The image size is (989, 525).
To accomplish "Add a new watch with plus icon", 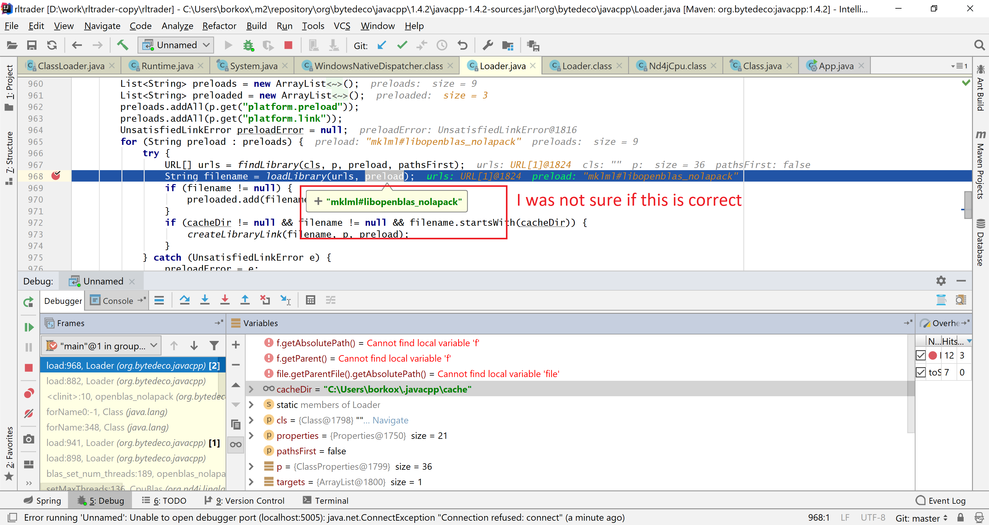I will [236, 345].
